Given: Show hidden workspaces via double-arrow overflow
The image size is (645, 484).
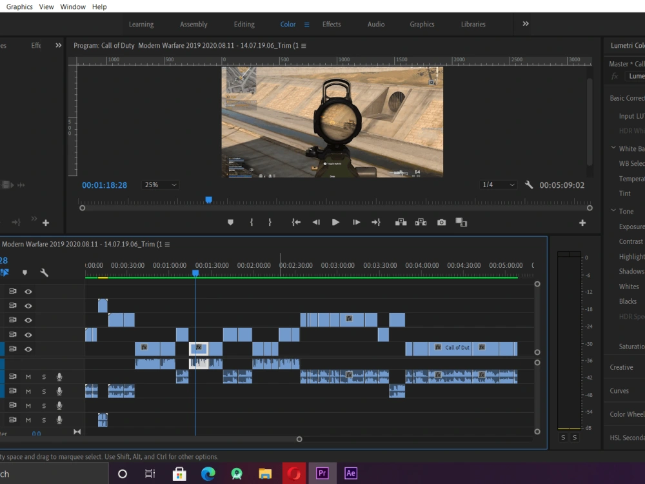Looking at the screenshot, I should (x=526, y=24).
